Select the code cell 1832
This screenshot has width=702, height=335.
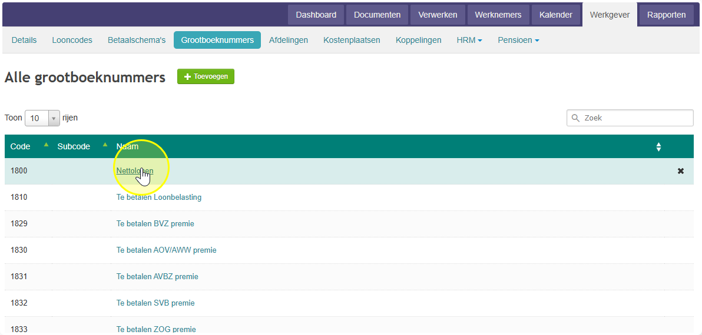[x=19, y=303]
